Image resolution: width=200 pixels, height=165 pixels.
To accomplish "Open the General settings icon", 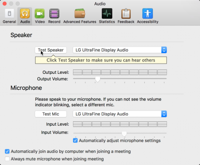I will pyautogui.click(x=9, y=14).
